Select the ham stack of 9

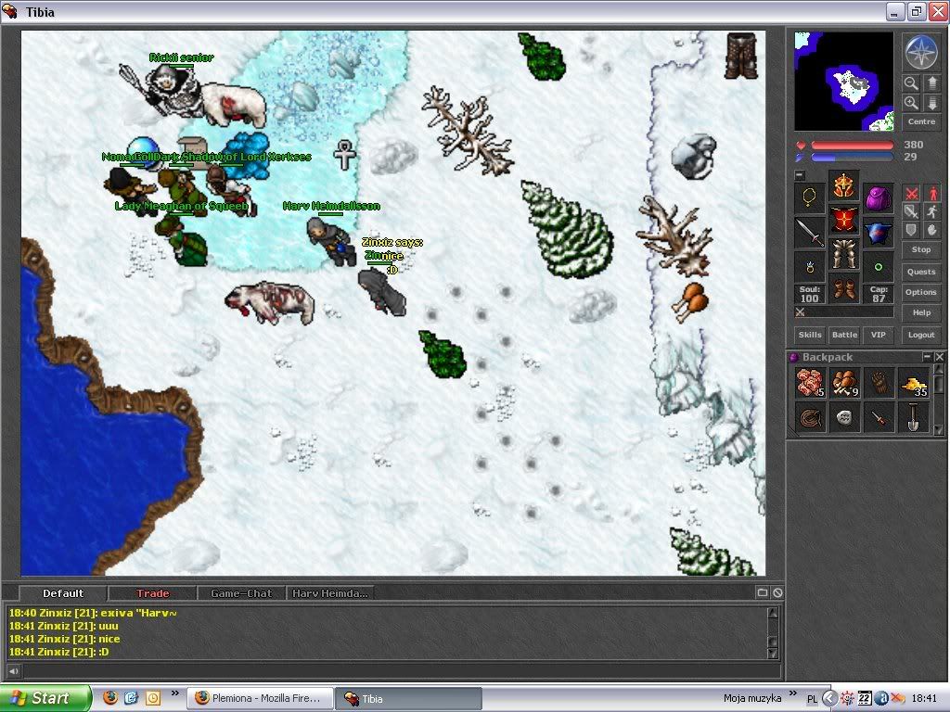844,383
